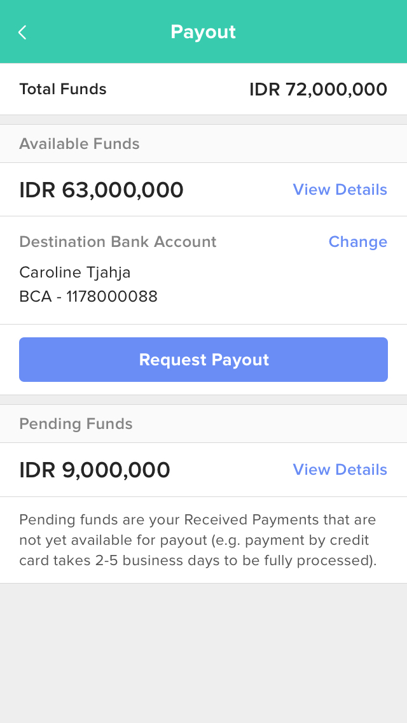Viewport: 407px width, 723px height.
Task: Open View Details for Available Funds
Action: tap(340, 190)
